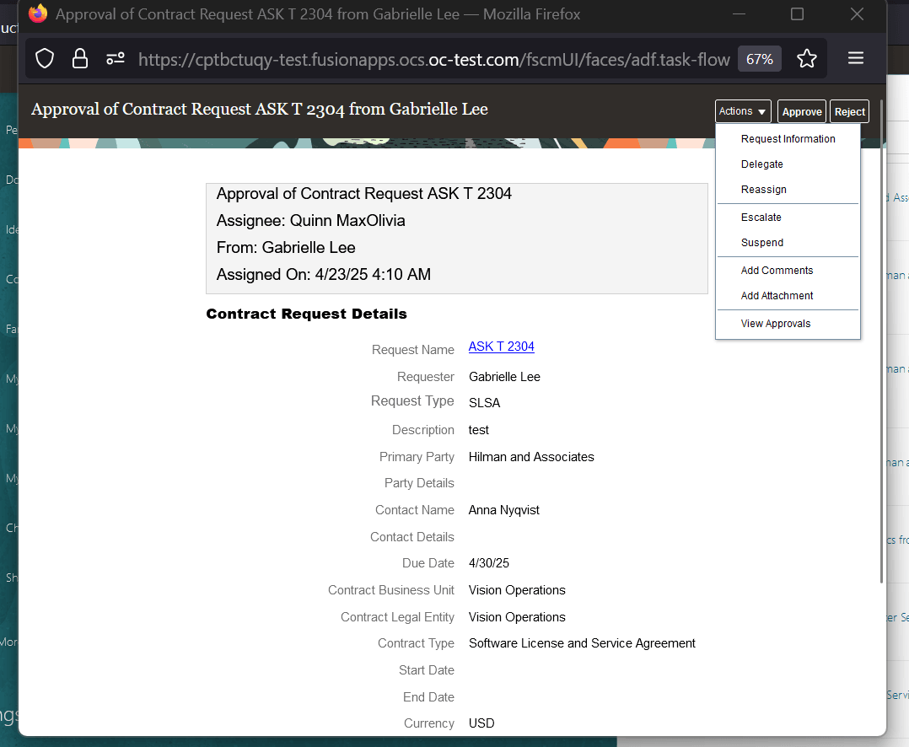Choose Delegate from the Actions menu
Viewport: 909px width, 747px height.
pos(761,164)
